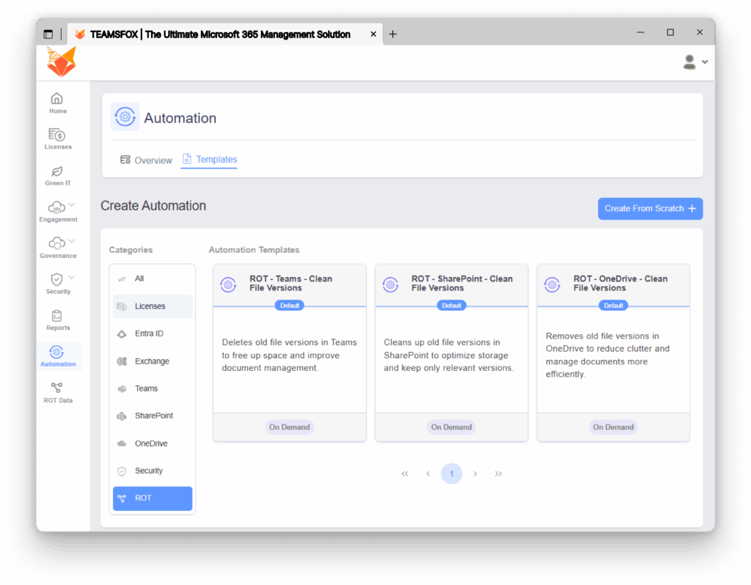Go to last page of templates

pos(498,474)
